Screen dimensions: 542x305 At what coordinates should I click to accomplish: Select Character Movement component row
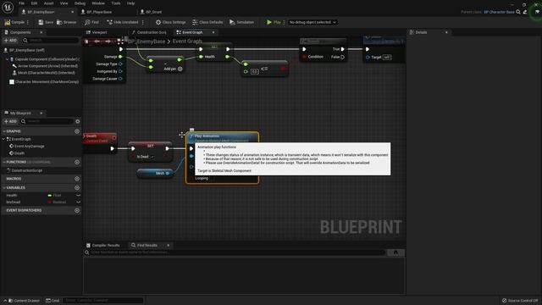44,82
